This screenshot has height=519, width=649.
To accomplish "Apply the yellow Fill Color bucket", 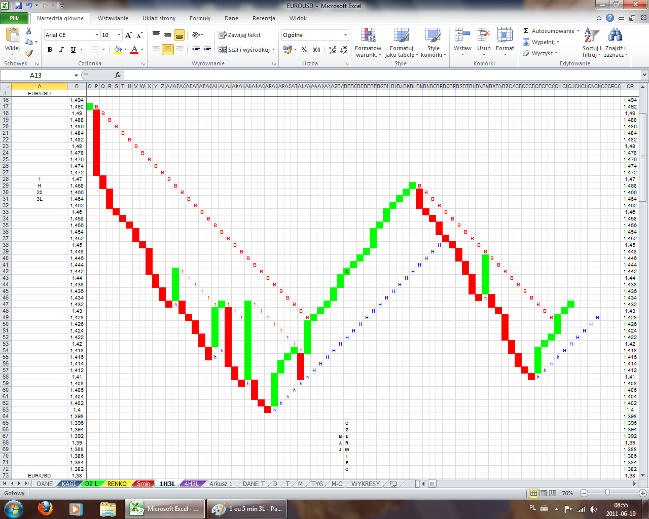I will click(x=118, y=50).
